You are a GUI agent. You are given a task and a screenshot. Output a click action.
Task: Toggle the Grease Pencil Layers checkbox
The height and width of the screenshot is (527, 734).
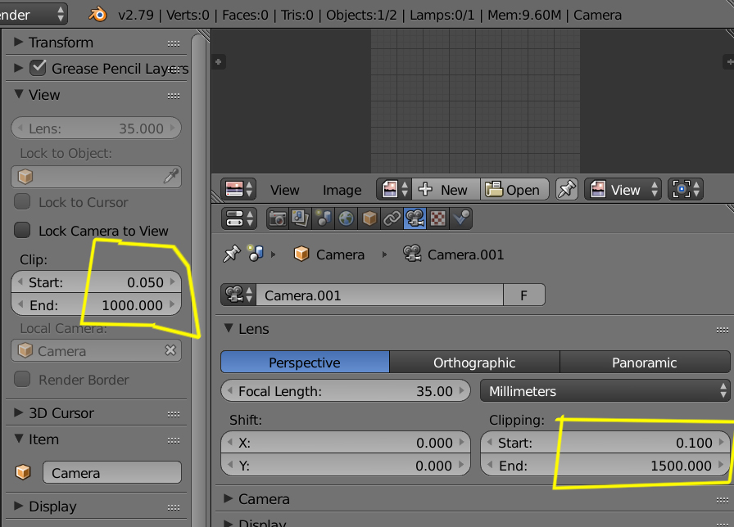click(38, 68)
